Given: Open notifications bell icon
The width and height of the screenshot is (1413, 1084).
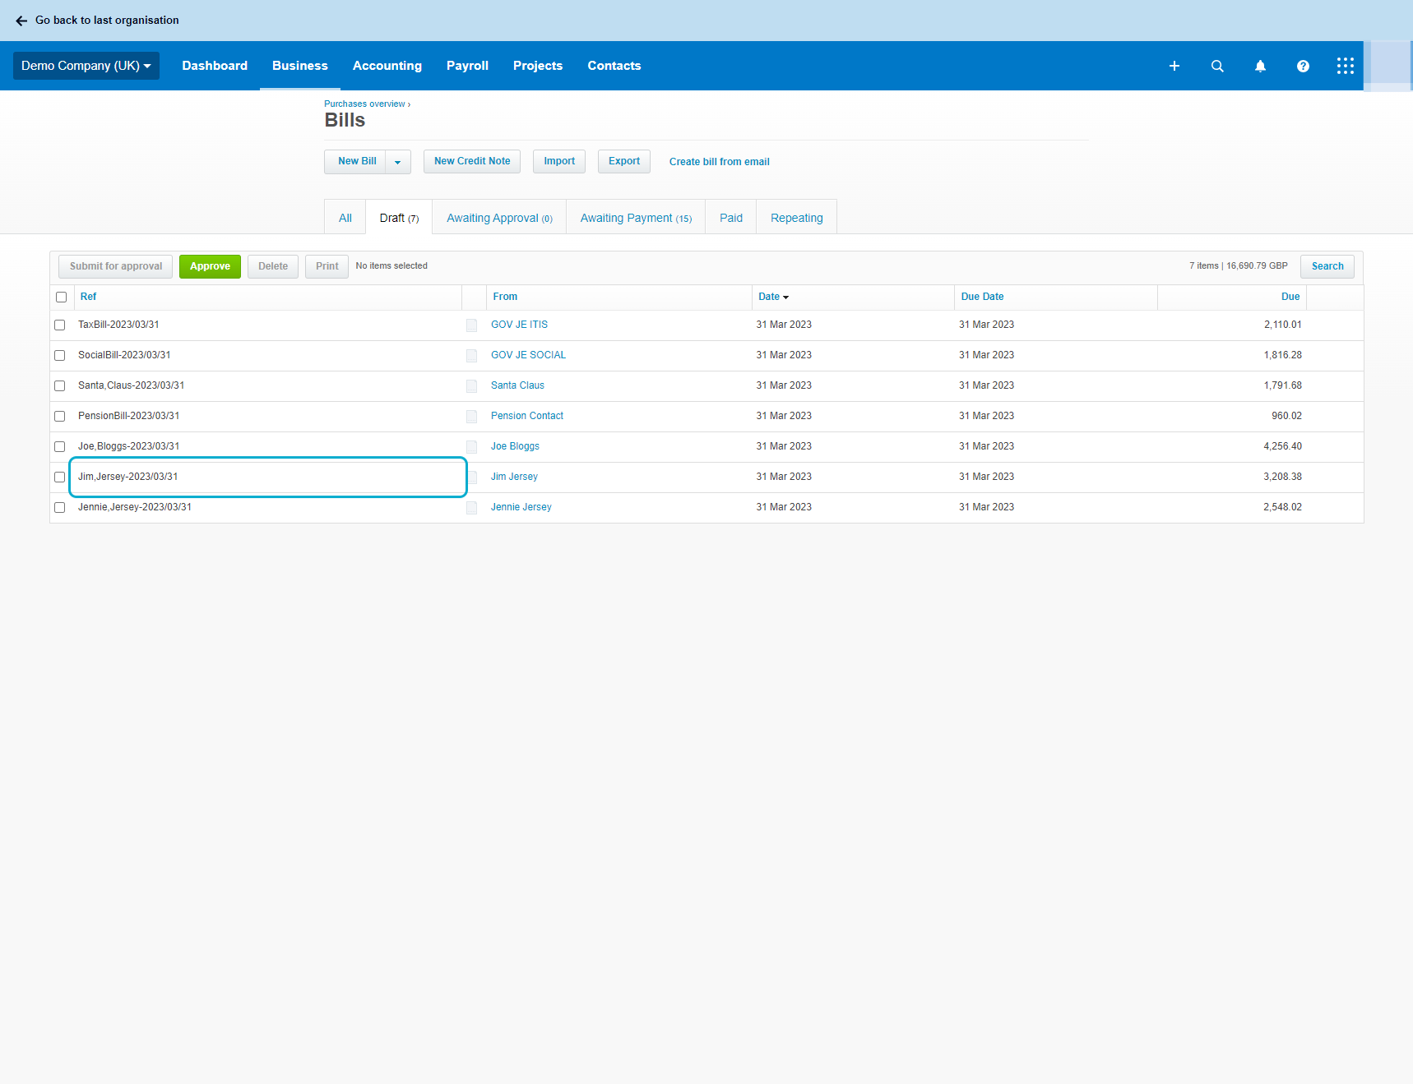Looking at the screenshot, I should coord(1260,66).
